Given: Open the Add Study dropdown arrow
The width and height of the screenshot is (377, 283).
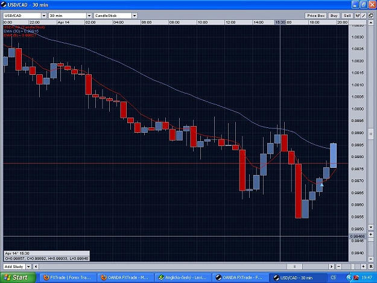Looking at the screenshot, I should click(28, 267).
